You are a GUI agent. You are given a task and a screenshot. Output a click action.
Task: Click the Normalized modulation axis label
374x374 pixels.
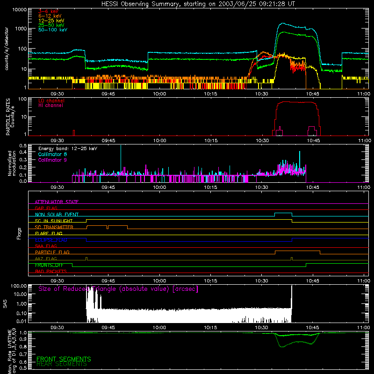[12, 163]
